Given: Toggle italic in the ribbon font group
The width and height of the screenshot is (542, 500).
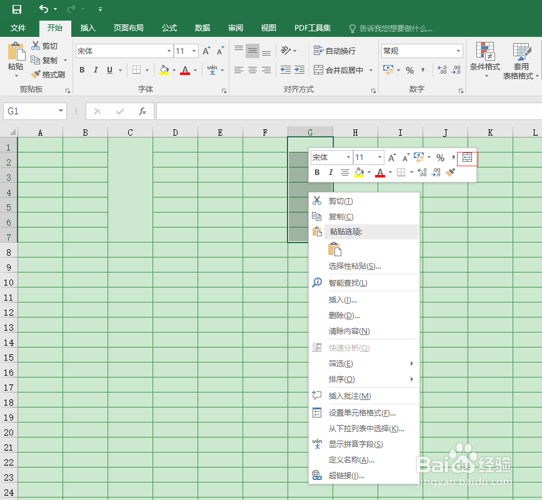Looking at the screenshot, I should point(96,70).
